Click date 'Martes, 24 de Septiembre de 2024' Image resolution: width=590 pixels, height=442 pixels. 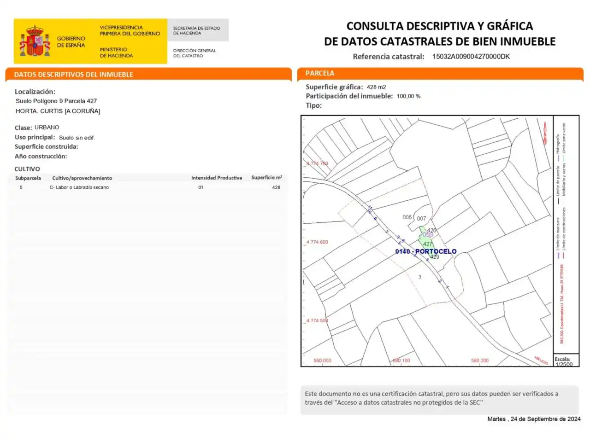coord(534,419)
